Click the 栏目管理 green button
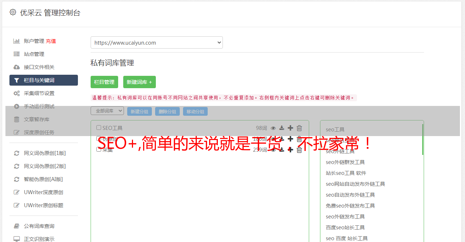 tap(104, 82)
